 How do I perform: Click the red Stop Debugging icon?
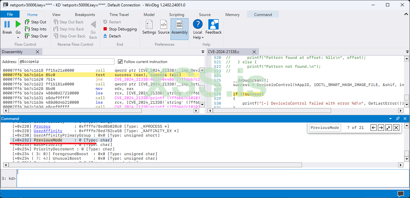pos(105,29)
